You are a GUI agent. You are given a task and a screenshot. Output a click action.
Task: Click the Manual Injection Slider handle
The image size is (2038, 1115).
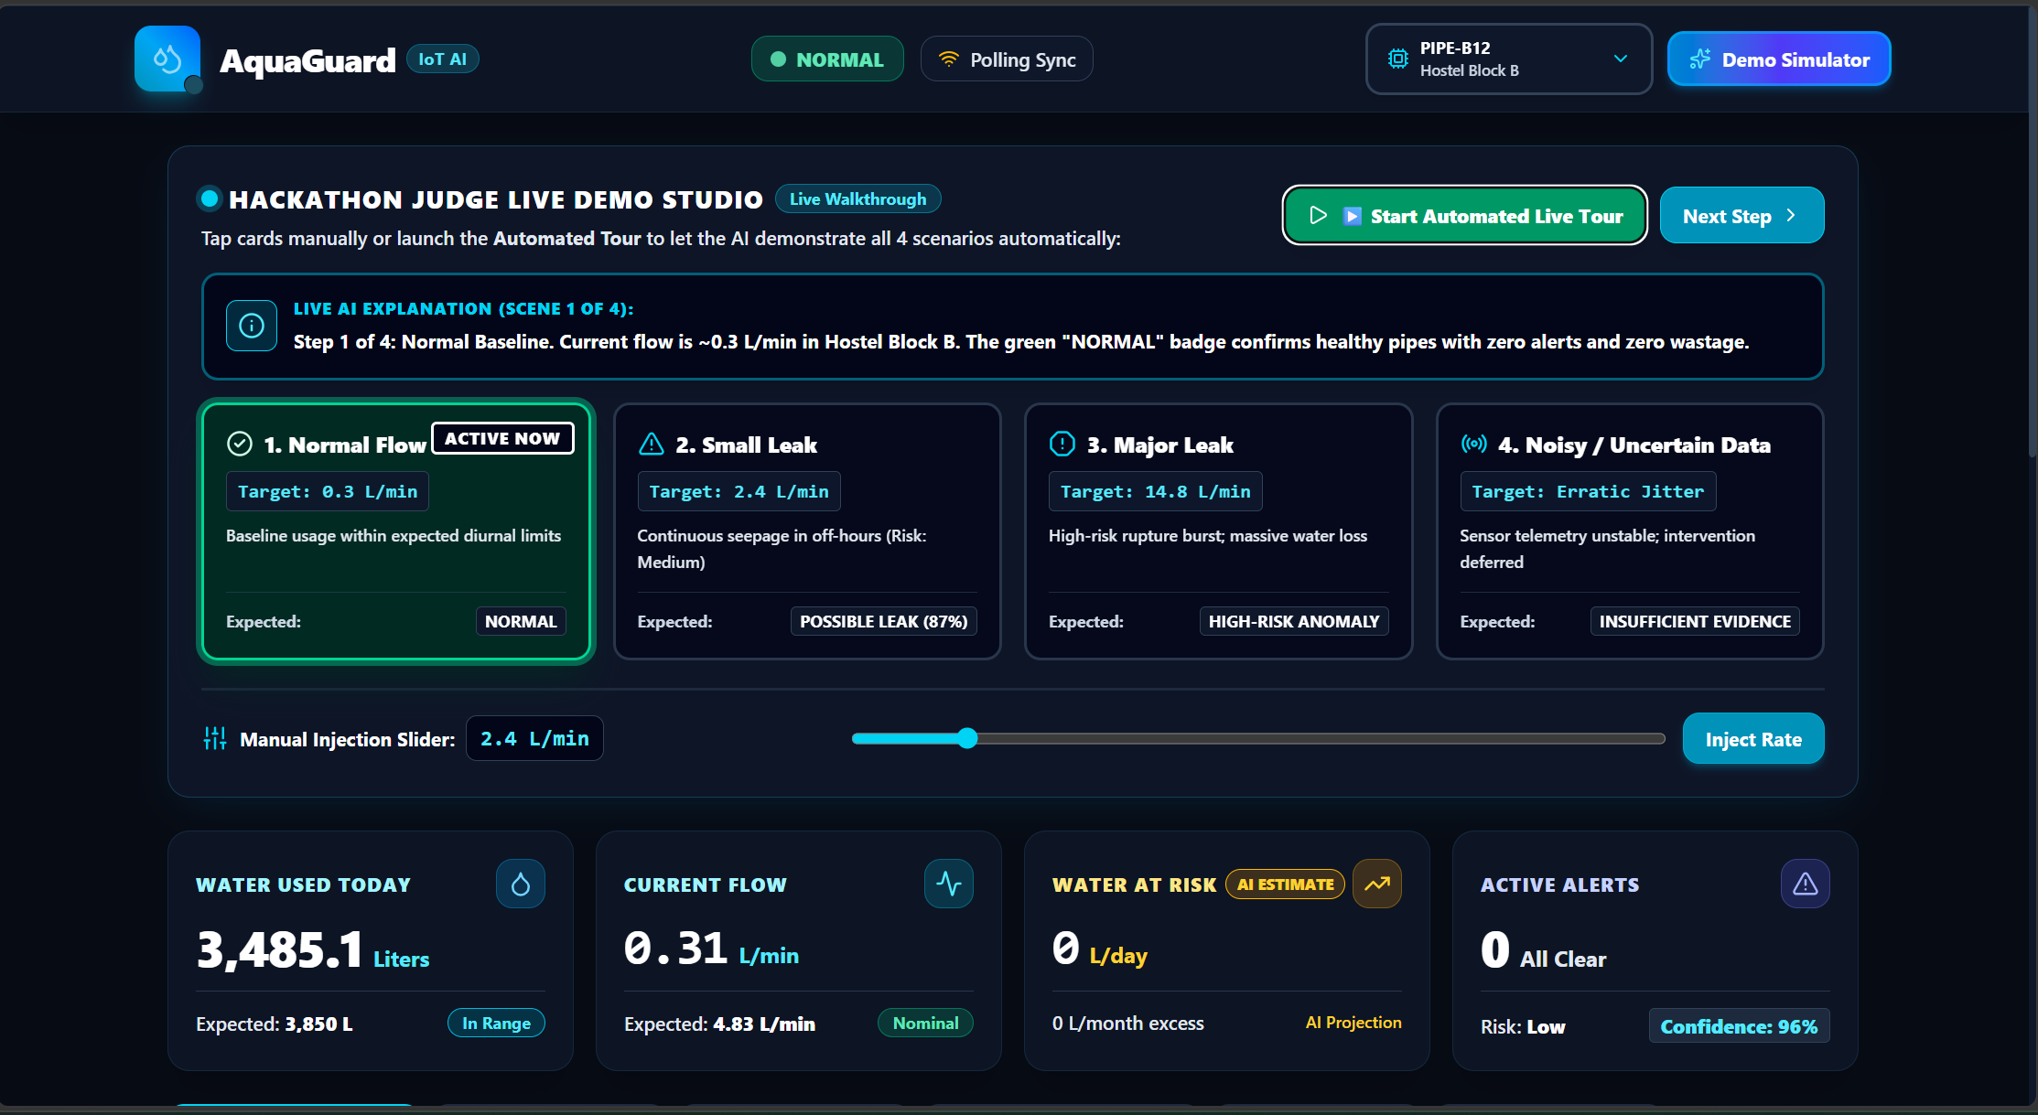coord(967,738)
